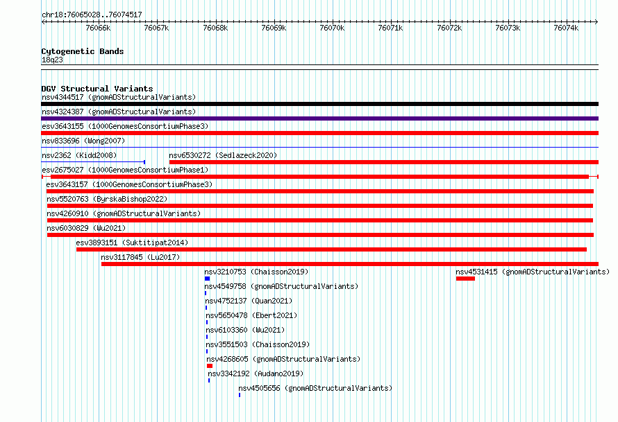The image size is (618, 422).
Task: Click the nsv5520763 red bar
Action: pyautogui.click(x=320, y=206)
